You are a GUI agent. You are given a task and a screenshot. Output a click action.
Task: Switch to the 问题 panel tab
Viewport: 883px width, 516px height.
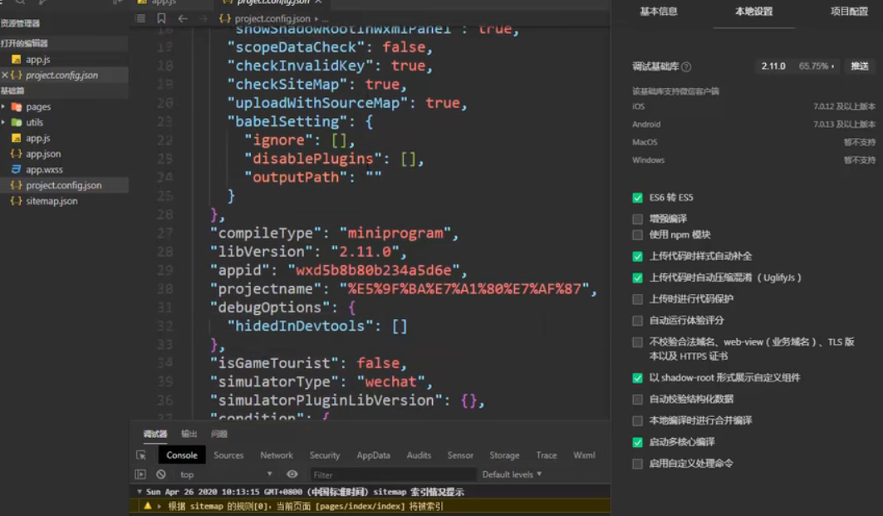219,434
